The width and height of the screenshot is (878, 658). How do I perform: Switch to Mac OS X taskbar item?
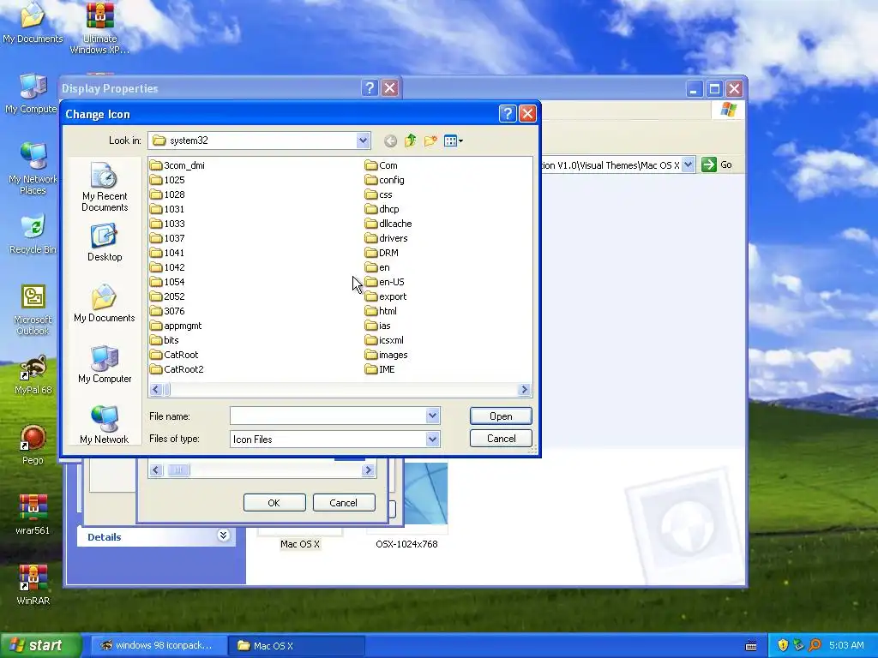297,645
